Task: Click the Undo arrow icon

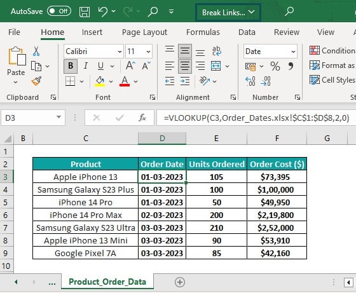Action: pos(103,11)
